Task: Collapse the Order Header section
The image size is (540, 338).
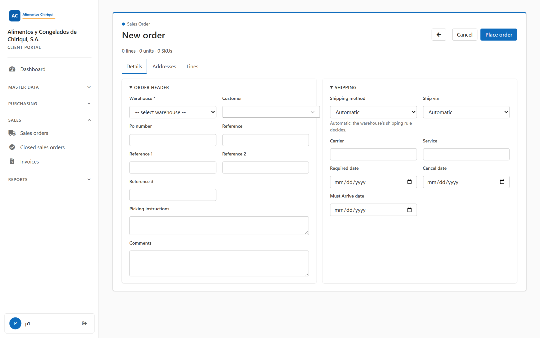Action: pyautogui.click(x=149, y=87)
